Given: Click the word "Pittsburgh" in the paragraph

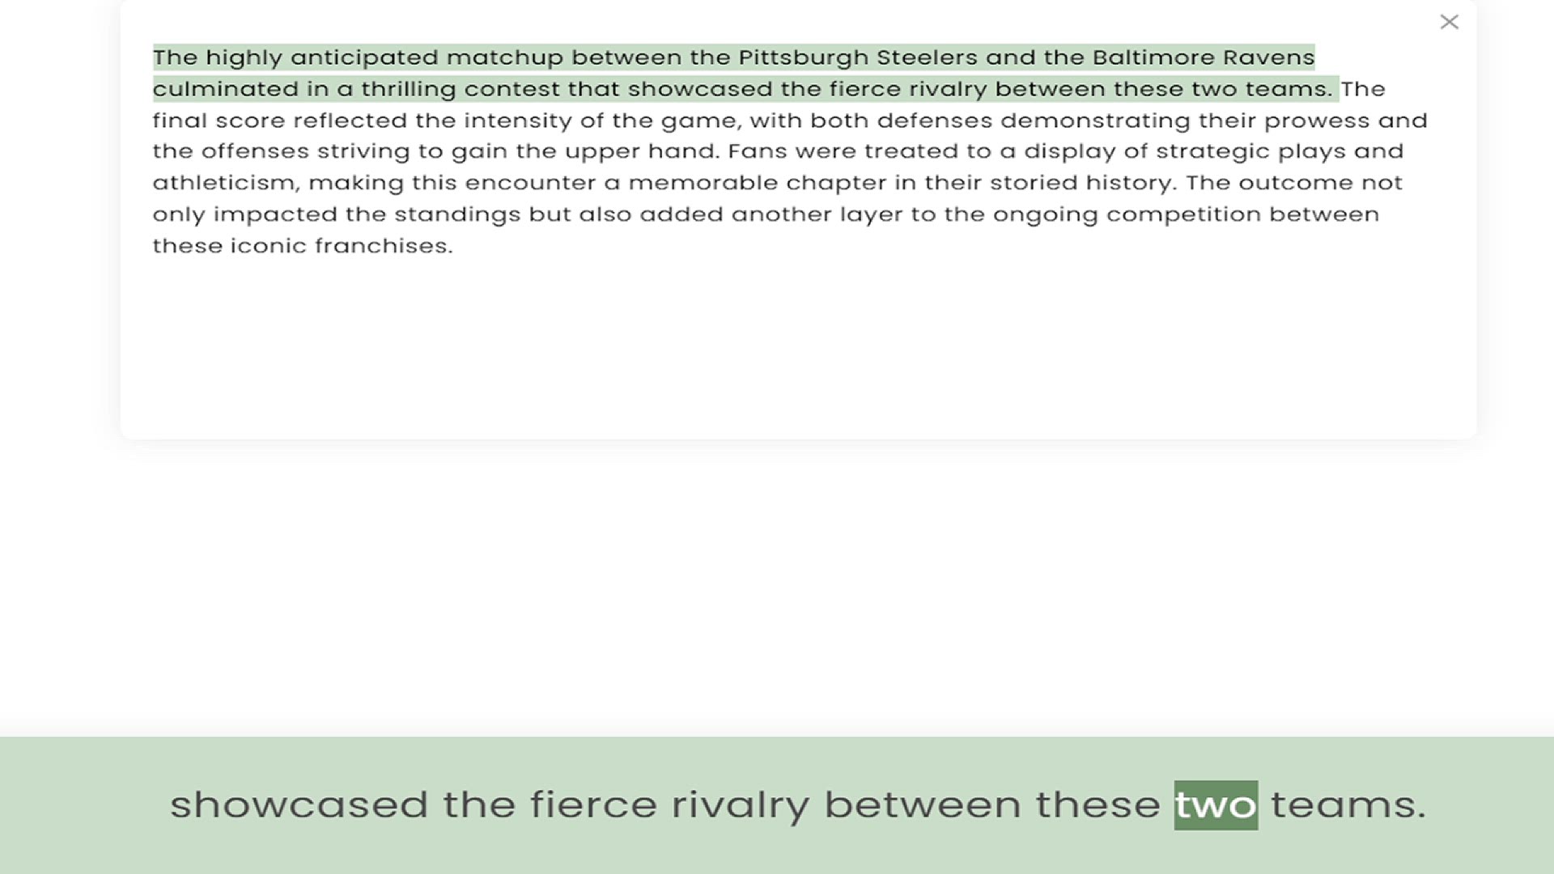Looking at the screenshot, I should pos(803,57).
